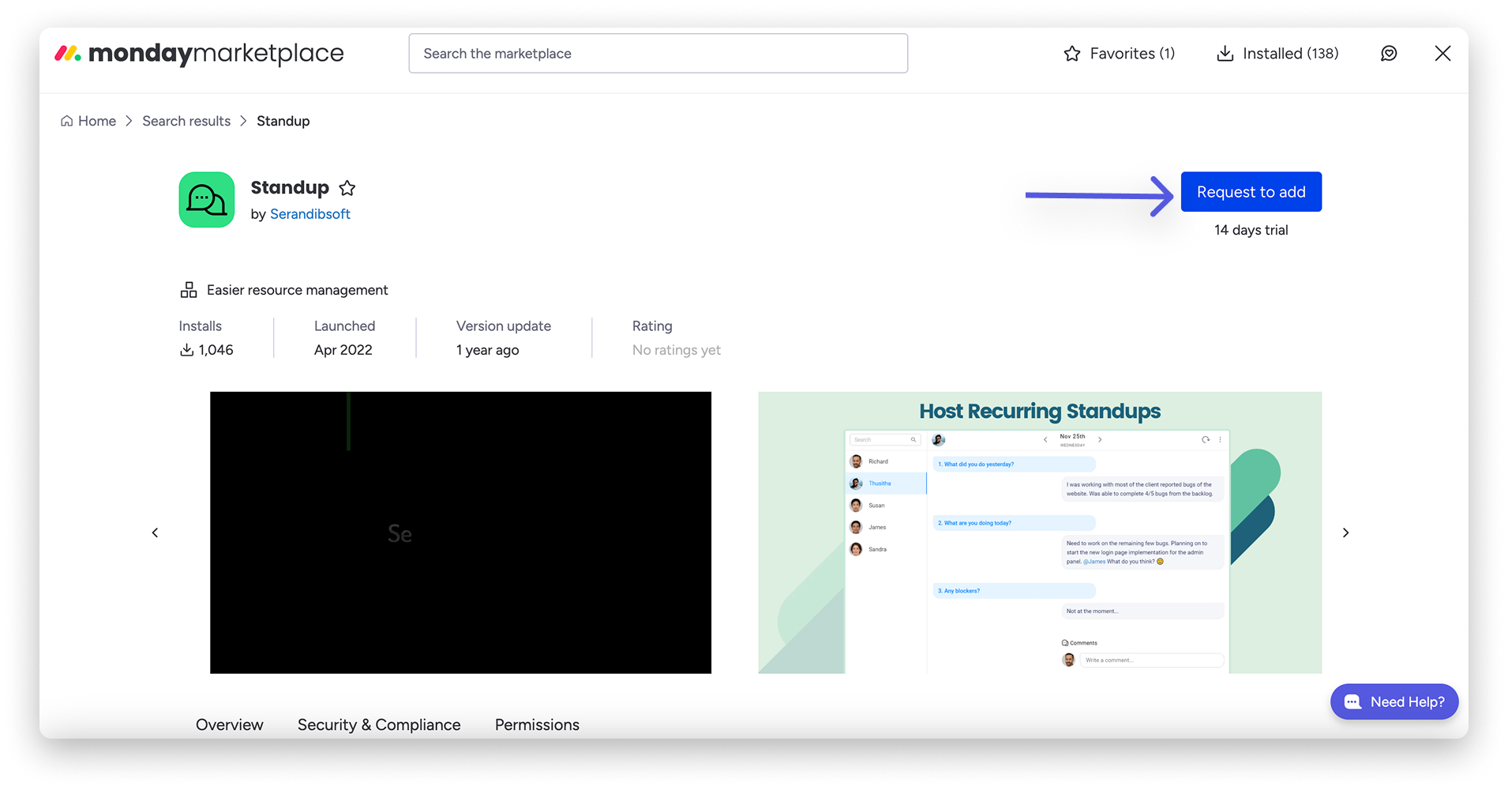
Task: Click the Standup breadcrumb text
Action: [283, 121]
